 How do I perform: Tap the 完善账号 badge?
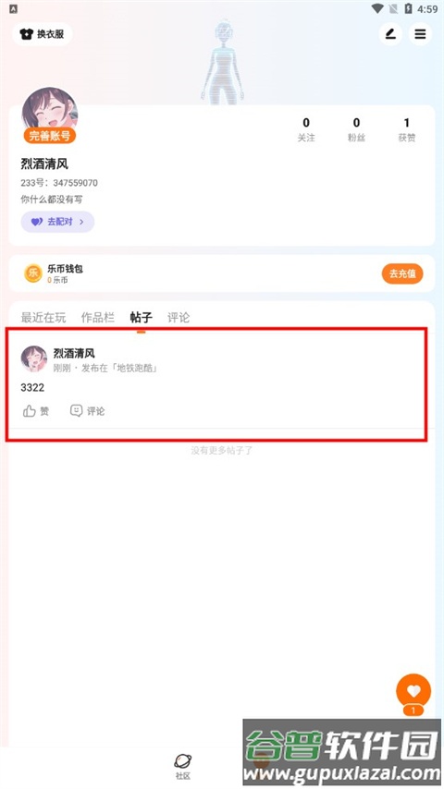click(x=49, y=135)
